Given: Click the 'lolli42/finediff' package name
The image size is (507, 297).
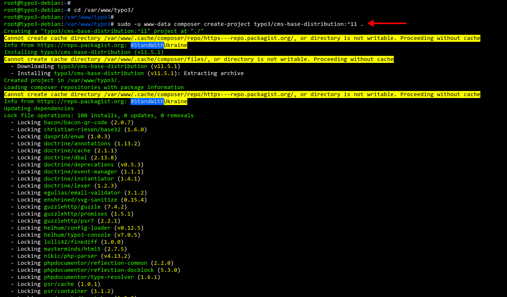Looking at the screenshot, I should click(x=71, y=242).
